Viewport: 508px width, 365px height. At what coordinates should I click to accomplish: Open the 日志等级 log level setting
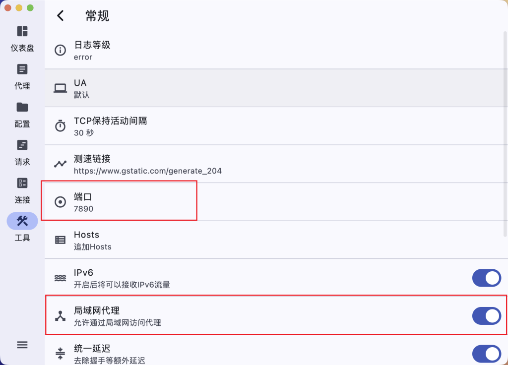(x=276, y=50)
